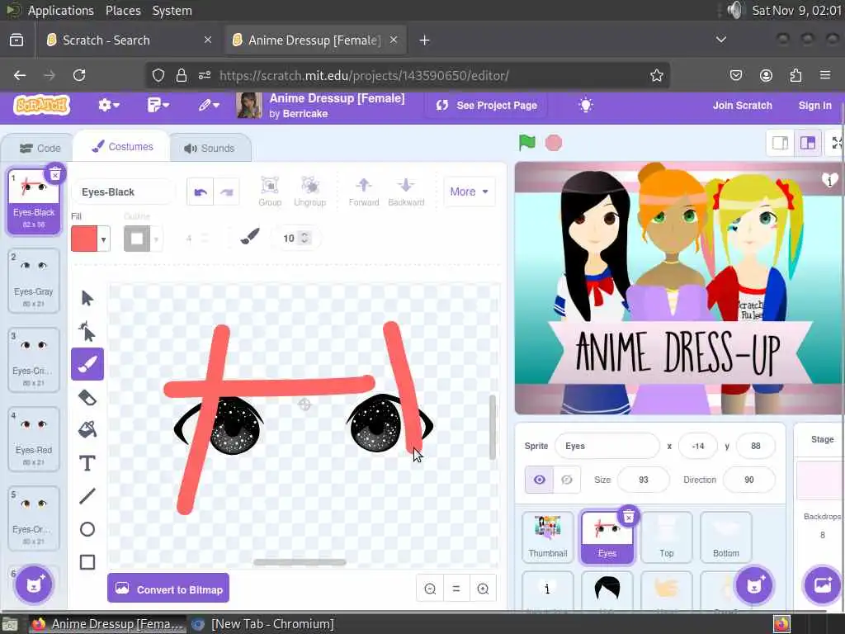Bring shape Forward
This screenshot has width=845, height=634.
[364, 192]
